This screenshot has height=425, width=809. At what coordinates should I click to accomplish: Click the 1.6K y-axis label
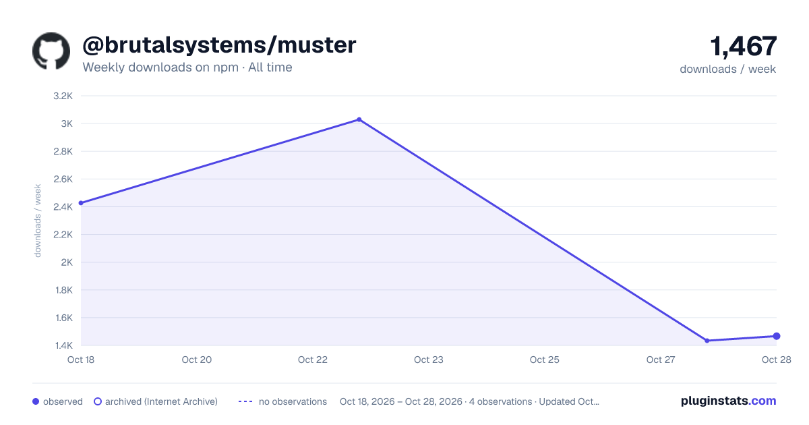63,318
